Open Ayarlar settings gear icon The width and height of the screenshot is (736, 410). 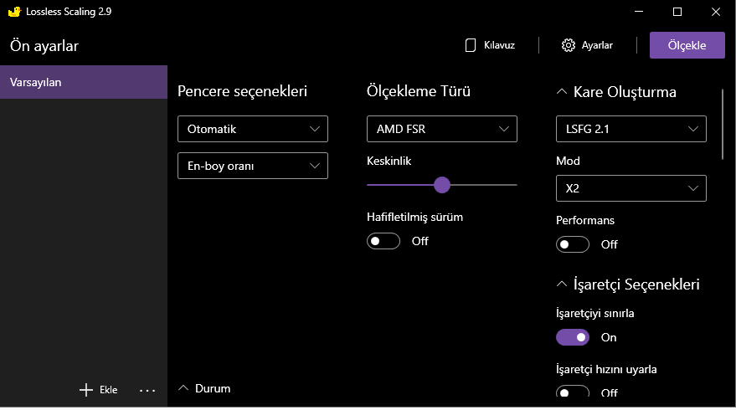click(569, 45)
